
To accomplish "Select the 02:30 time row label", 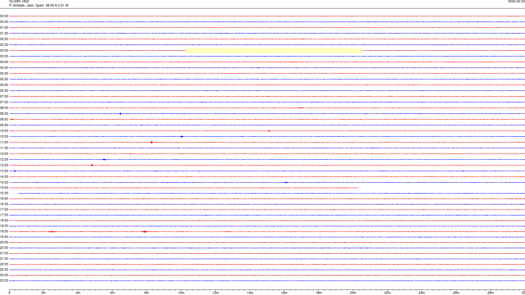I will point(4,45).
